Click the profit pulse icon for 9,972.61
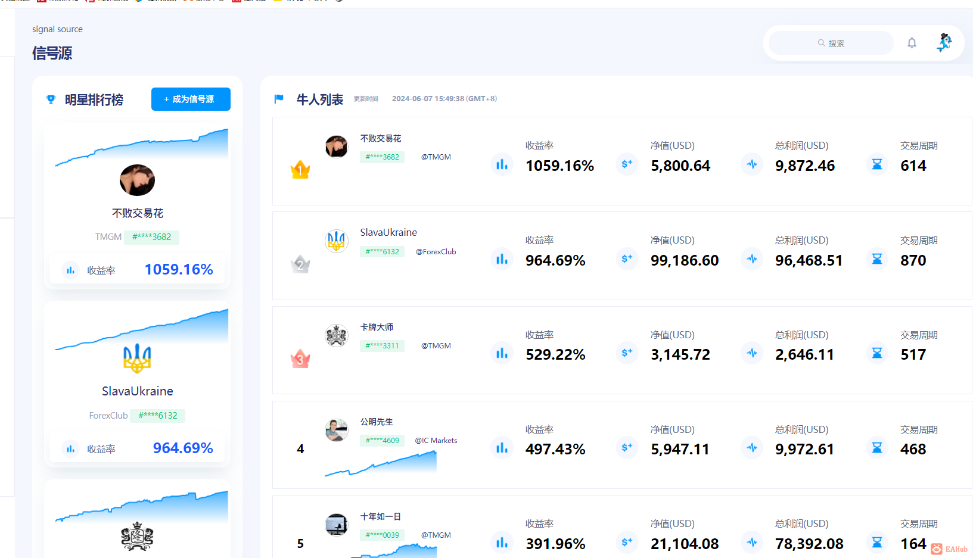 point(752,448)
